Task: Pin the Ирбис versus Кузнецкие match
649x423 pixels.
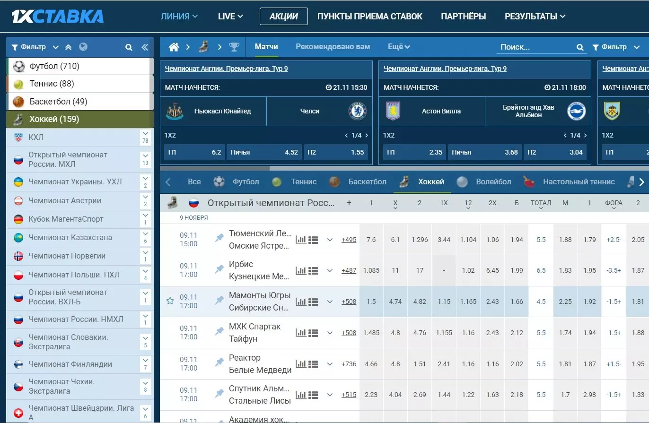Action: (219, 270)
